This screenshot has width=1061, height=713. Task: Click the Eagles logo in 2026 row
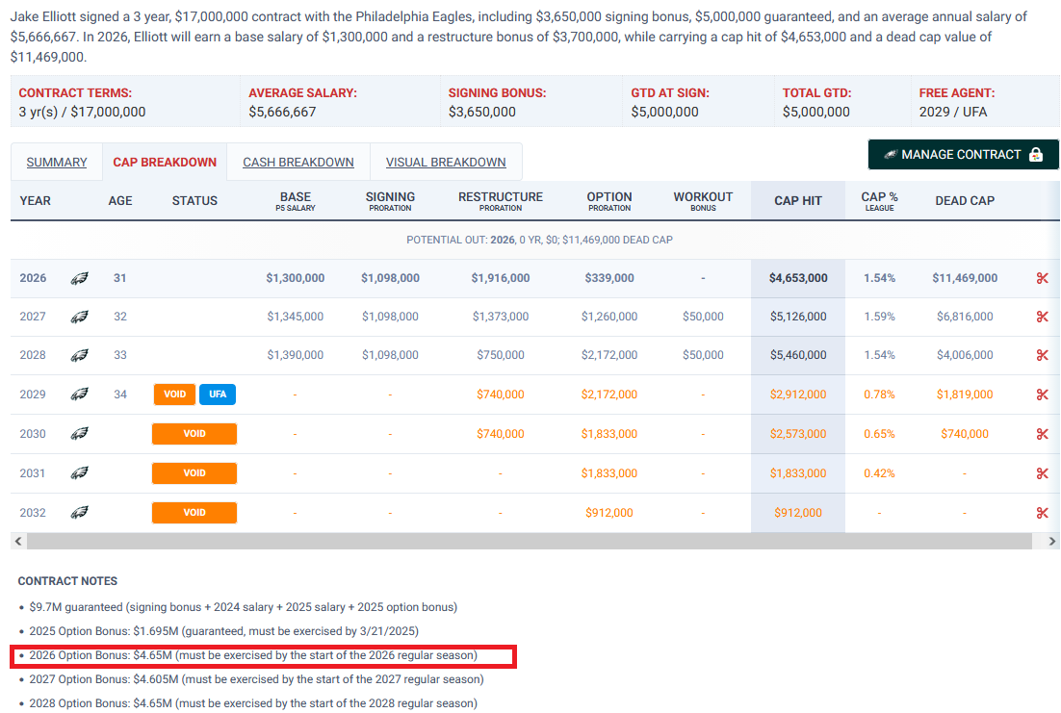pyautogui.click(x=79, y=278)
